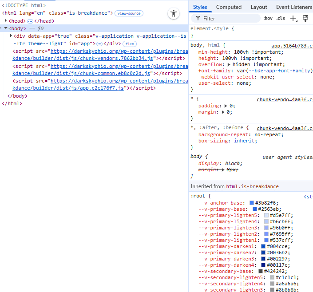313x292 pixels.
Task: Click the user-select none declaration
Action: tap(225, 83)
